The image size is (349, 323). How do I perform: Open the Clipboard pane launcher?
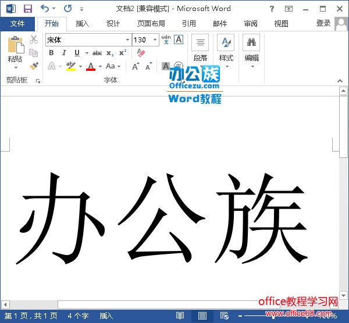(38, 81)
